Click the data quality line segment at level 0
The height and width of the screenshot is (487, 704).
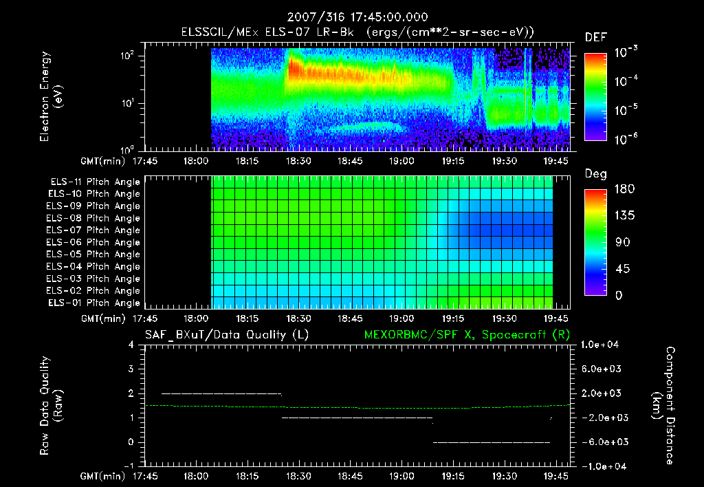click(492, 442)
